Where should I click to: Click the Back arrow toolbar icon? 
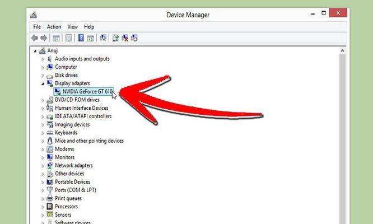click(35, 38)
